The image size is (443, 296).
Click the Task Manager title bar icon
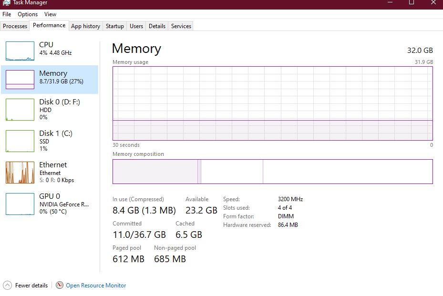coord(7,2)
